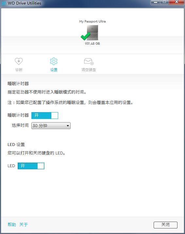Open the 帮助 link

point(12,225)
